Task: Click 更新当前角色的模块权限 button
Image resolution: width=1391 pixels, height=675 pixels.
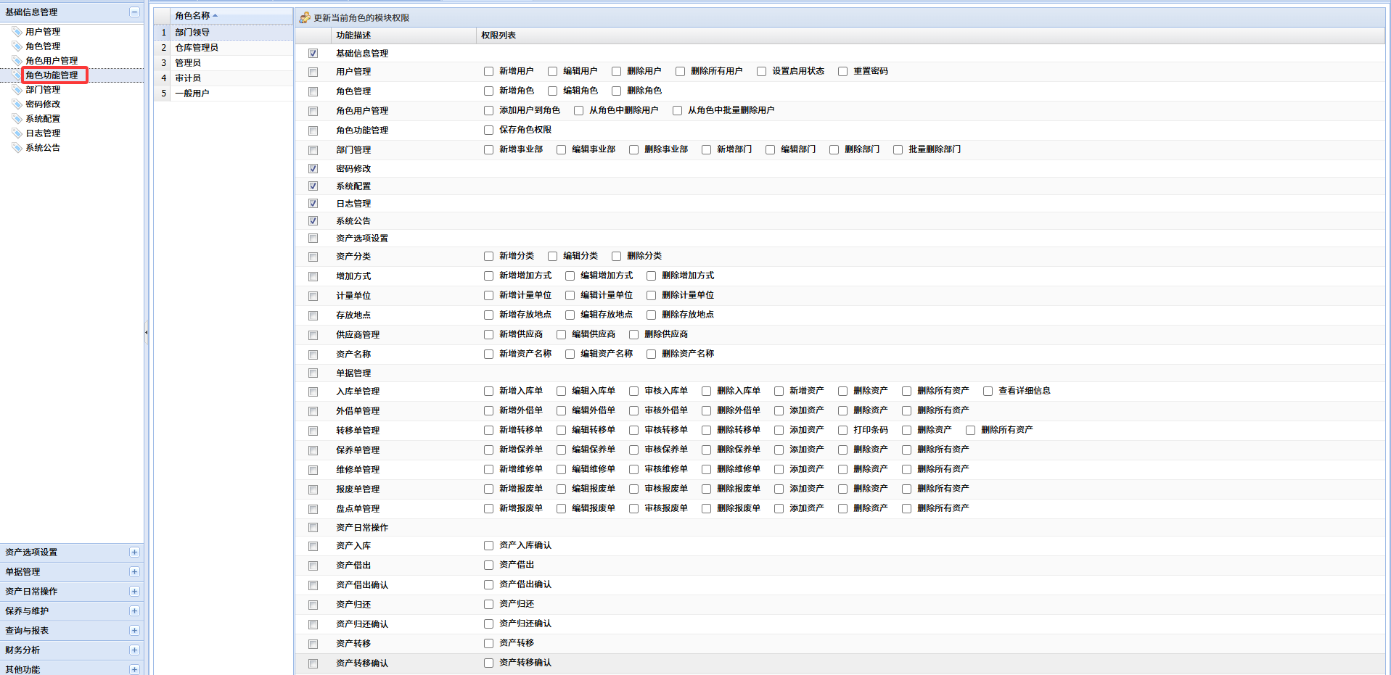Action: [354, 17]
